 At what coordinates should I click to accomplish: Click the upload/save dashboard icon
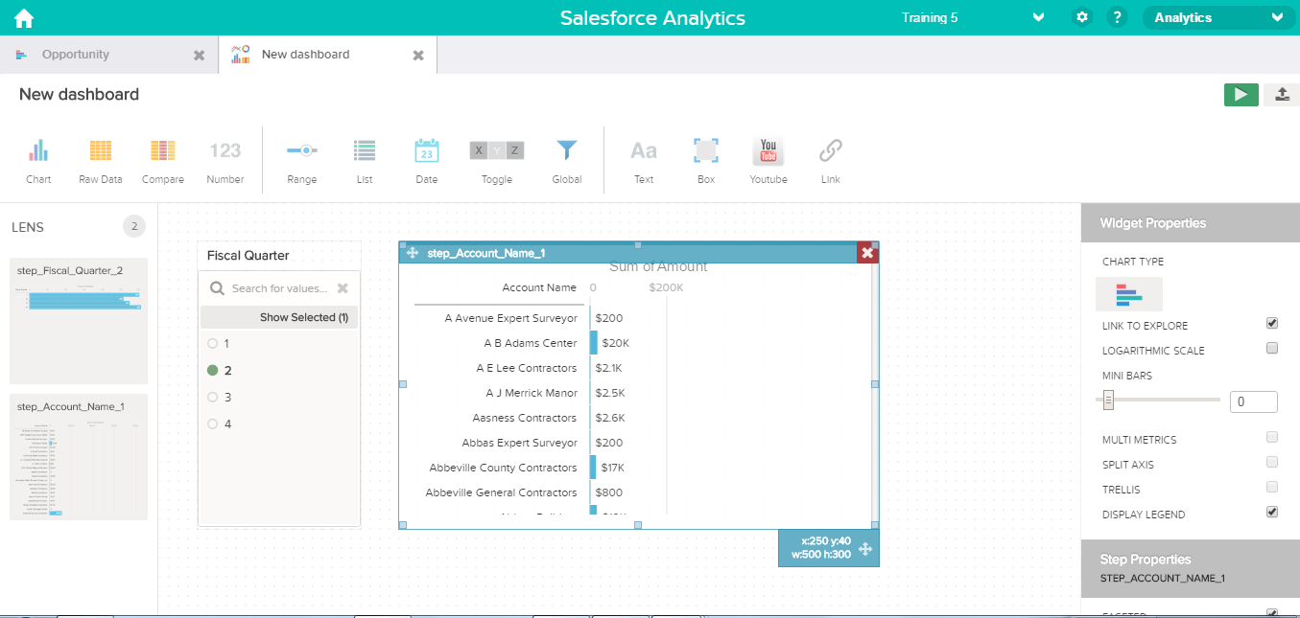1283,94
